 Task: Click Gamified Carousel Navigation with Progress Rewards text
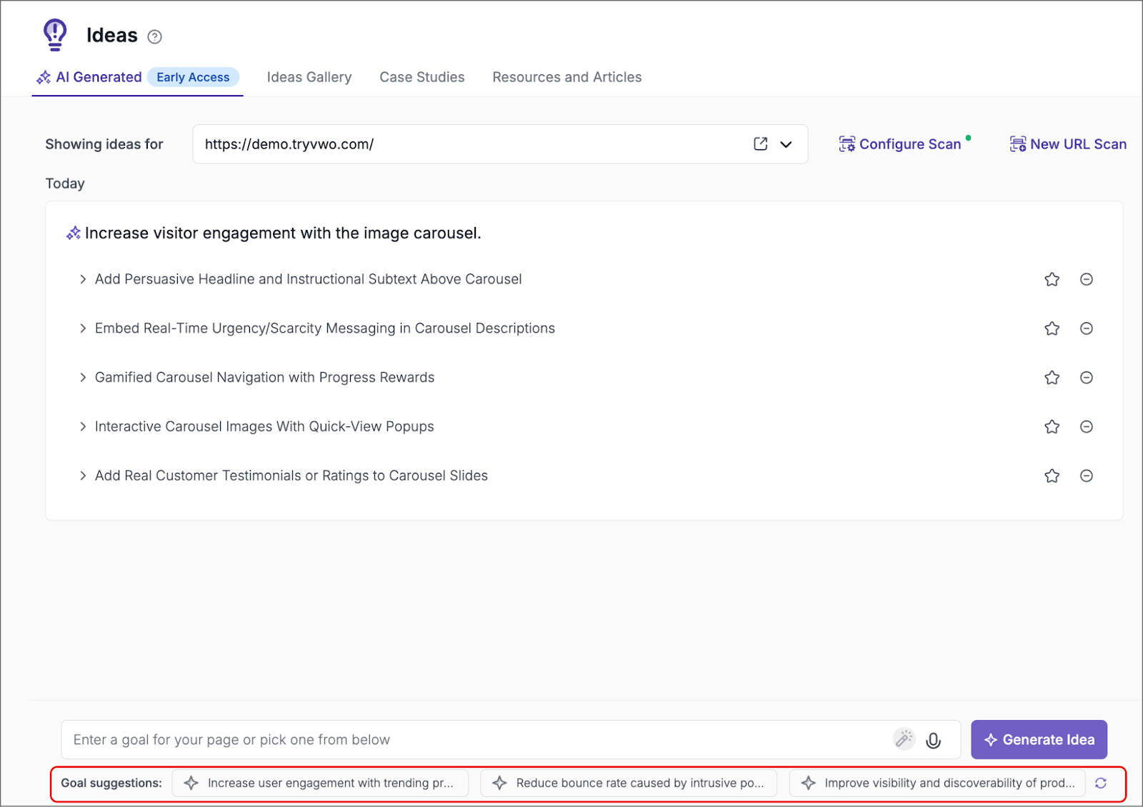[x=265, y=378]
